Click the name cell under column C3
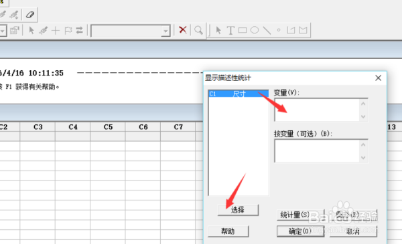This screenshot has width=402, height=244. coord(38,136)
